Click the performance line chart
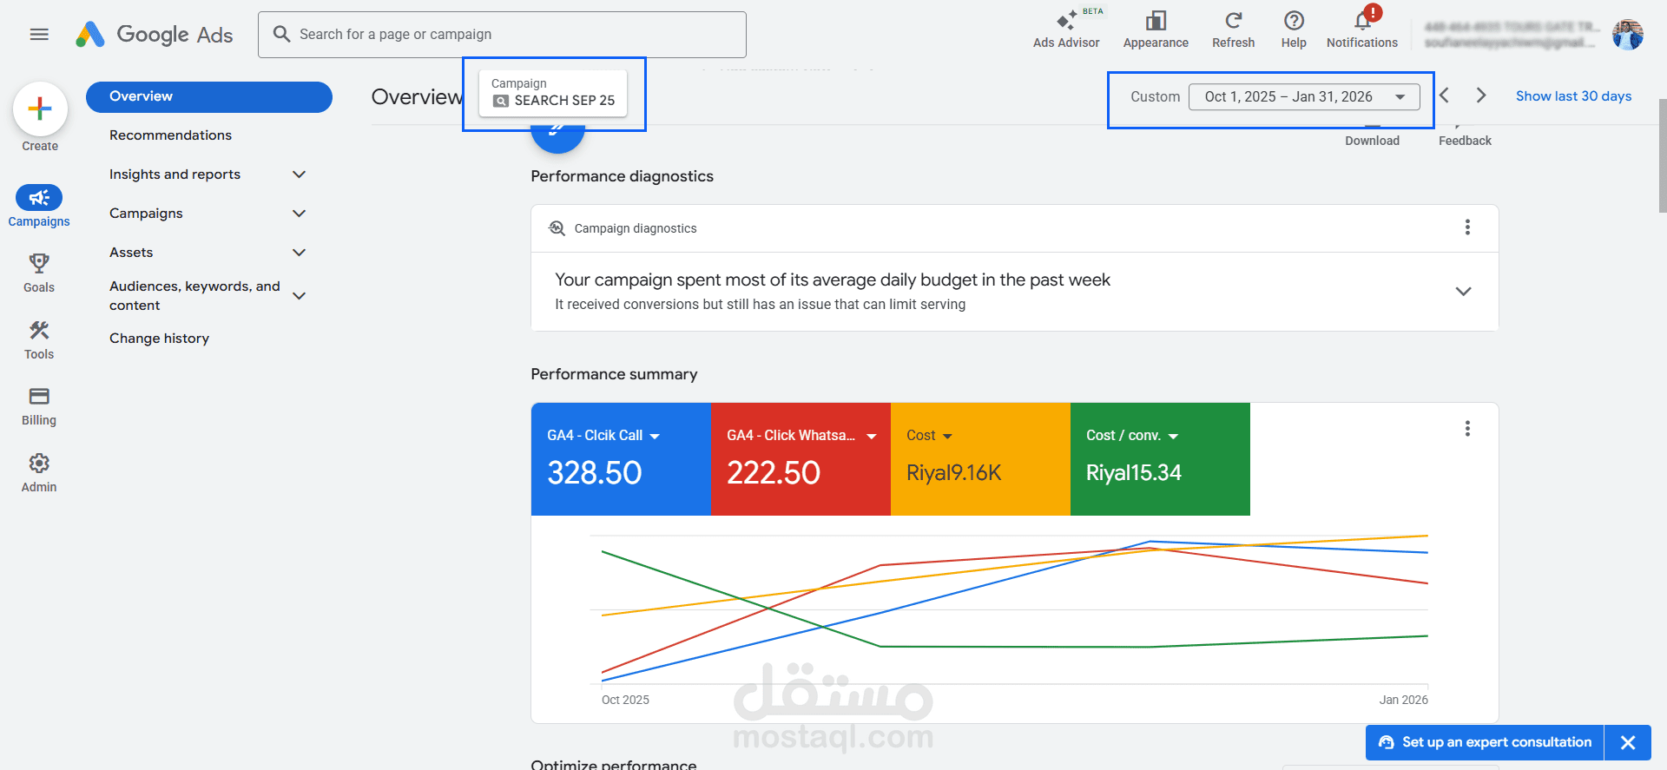 tap(1014, 610)
